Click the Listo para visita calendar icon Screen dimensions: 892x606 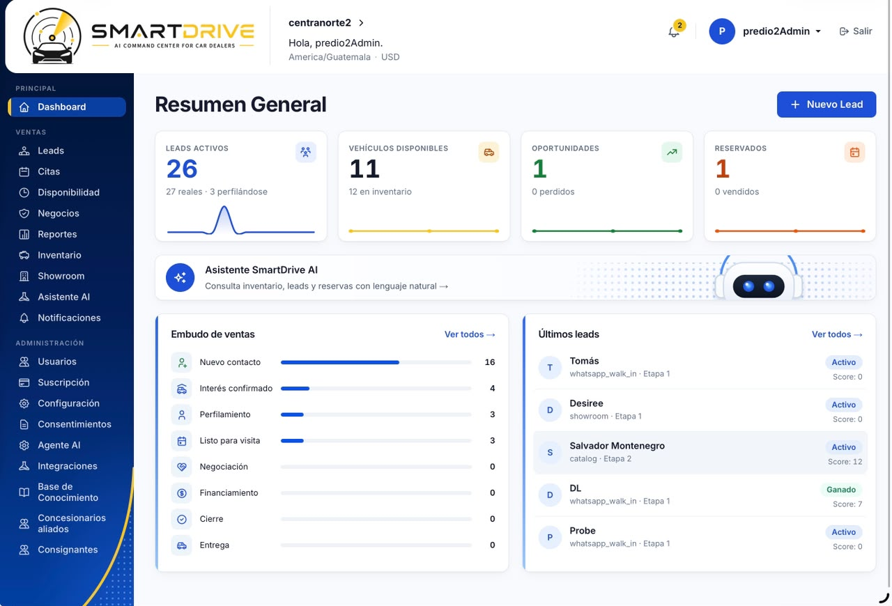[181, 441]
